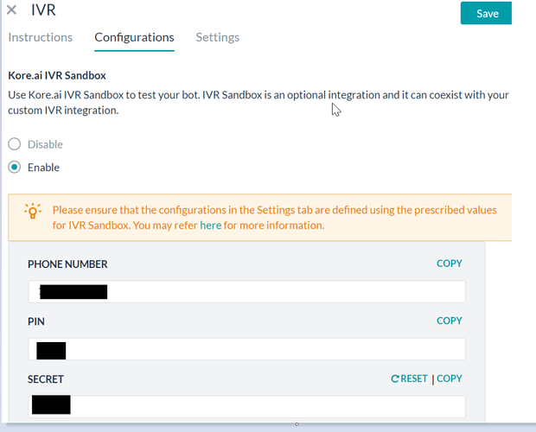
Task: Open the Settings tab
Action: pos(217,37)
